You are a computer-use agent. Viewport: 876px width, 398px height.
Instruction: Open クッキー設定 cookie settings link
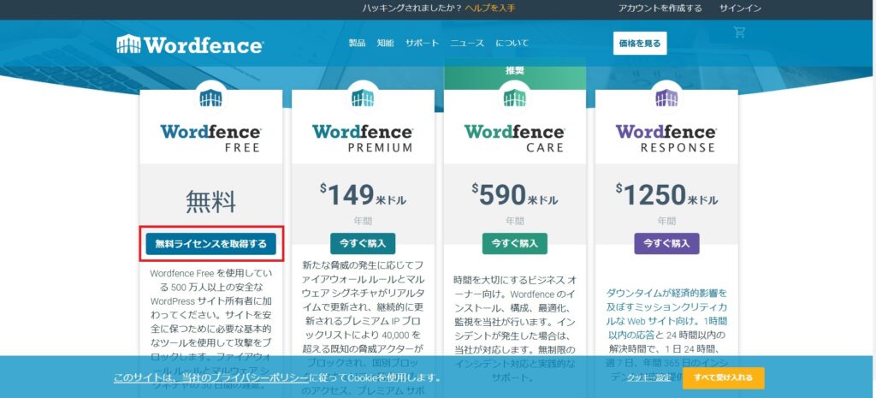(x=648, y=377)
